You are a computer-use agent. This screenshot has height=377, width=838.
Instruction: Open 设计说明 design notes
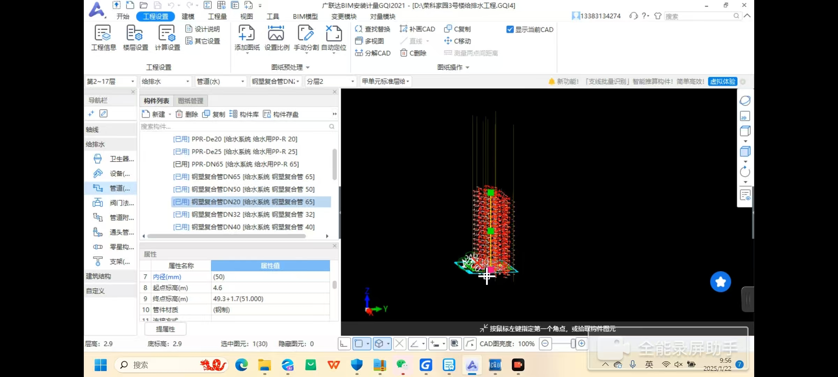pos(203,29)
